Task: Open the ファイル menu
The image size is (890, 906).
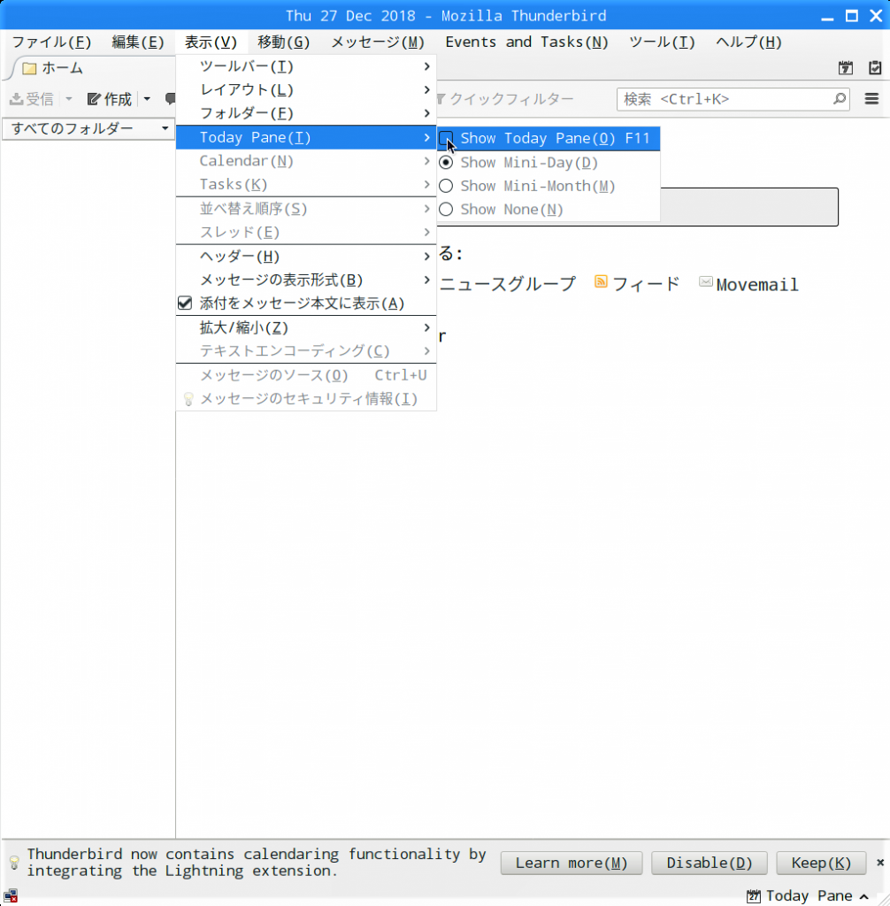Action: pyautogui.click(x=51, y=42)
